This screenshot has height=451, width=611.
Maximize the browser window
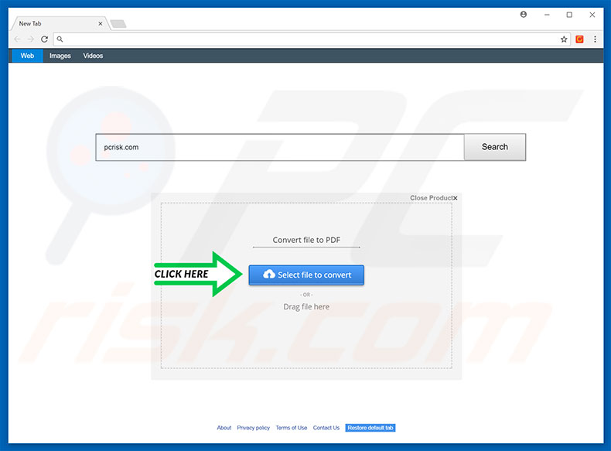coord(569,15)
